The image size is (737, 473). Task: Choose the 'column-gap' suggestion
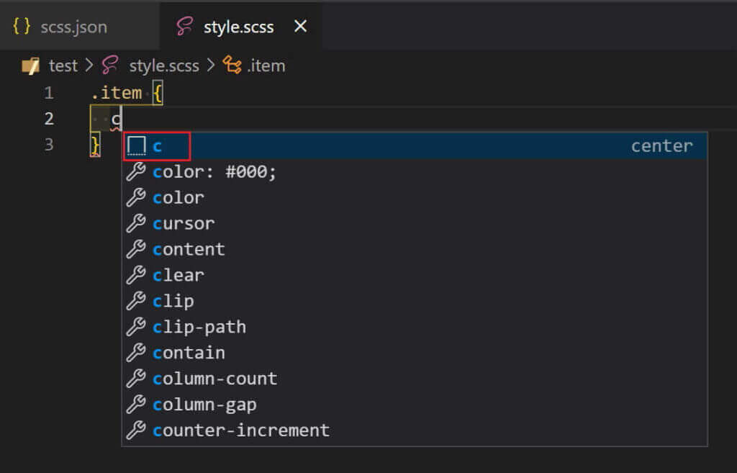[415, 405]
